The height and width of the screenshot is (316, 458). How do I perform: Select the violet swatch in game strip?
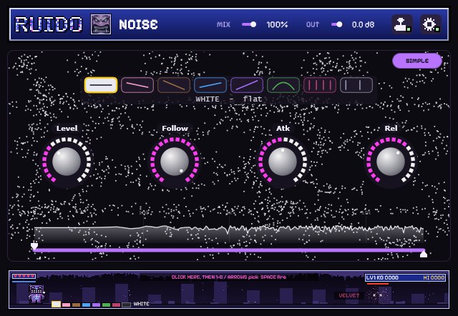click(96, 305)
